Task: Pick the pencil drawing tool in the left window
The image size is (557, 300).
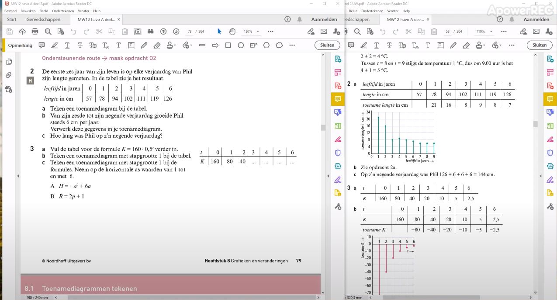Action: point(144,45)
